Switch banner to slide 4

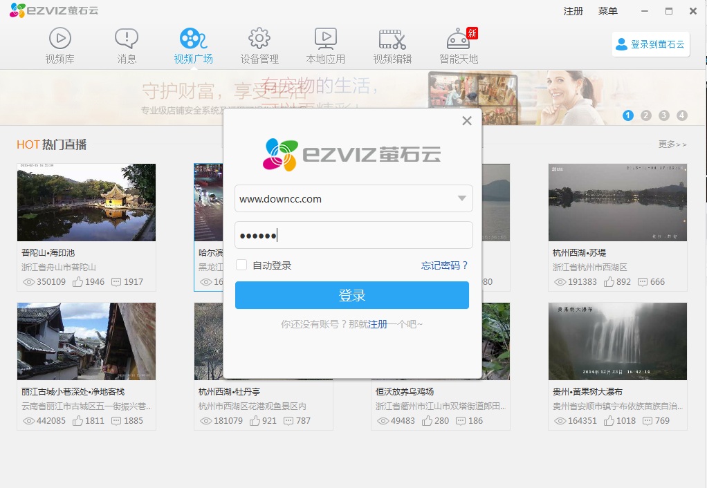pyautogui.click(x=682, y=115)
